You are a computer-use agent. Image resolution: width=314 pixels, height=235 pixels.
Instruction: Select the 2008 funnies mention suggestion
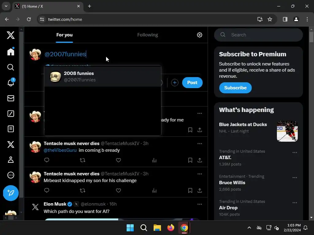[x=102, y=76]
